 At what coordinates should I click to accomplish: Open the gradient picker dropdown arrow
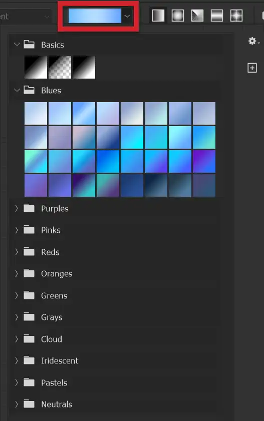pyautogui.click(x=127, y=17)
